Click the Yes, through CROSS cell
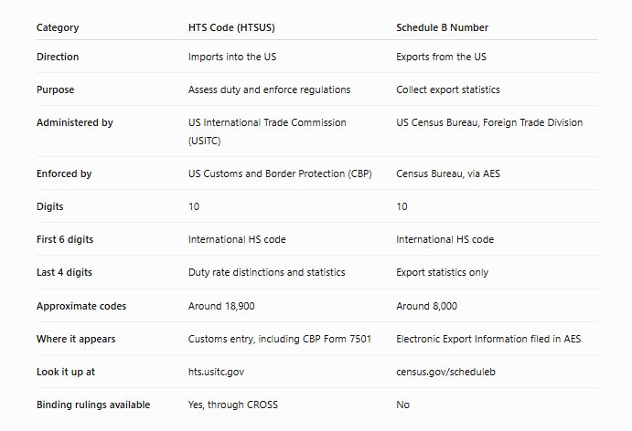This screenshot has width=632, height=431. pyautogui.click(x=233, y=405)
